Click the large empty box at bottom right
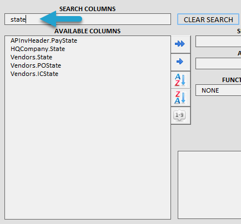Image resolution: width=241 pixels, height=224 pixels. 209,185
